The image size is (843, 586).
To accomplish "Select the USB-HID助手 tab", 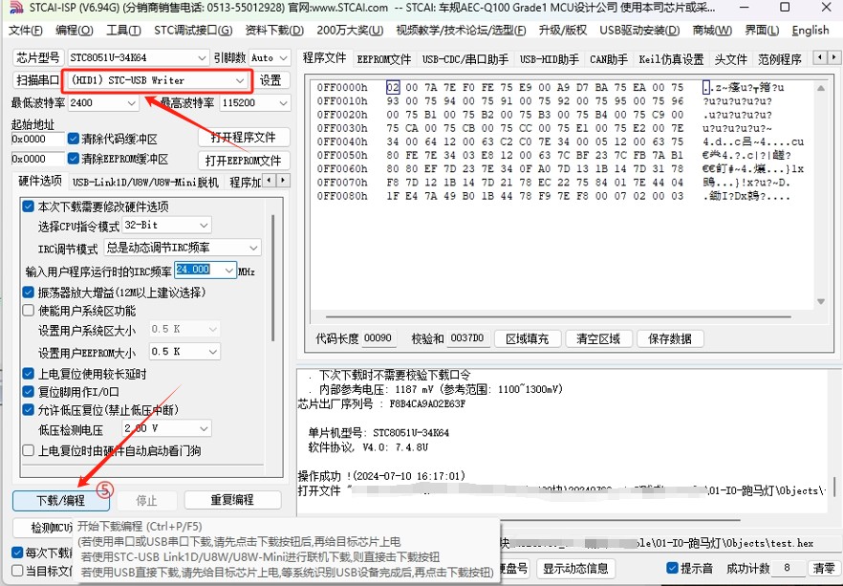I will [x=549, y=59].
